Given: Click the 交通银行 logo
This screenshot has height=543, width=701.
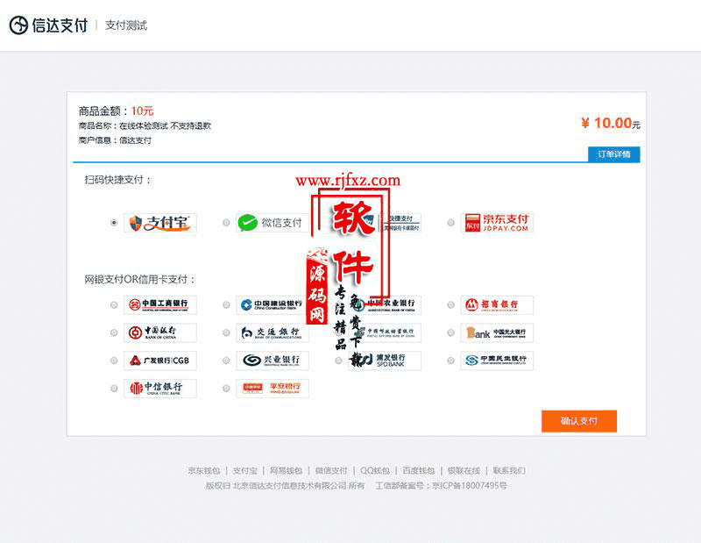Looking at the screenshot, I should [x=273, y=333].
